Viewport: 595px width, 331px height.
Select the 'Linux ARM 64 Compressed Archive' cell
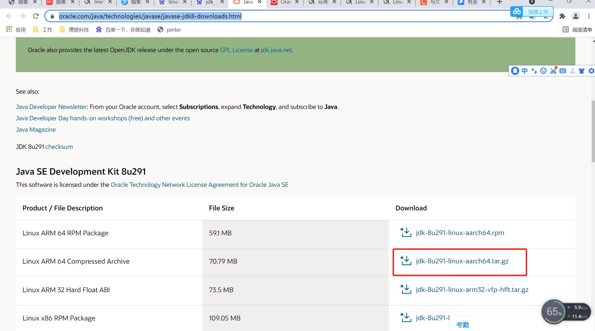pyautogui.click(x=109, y=263)
